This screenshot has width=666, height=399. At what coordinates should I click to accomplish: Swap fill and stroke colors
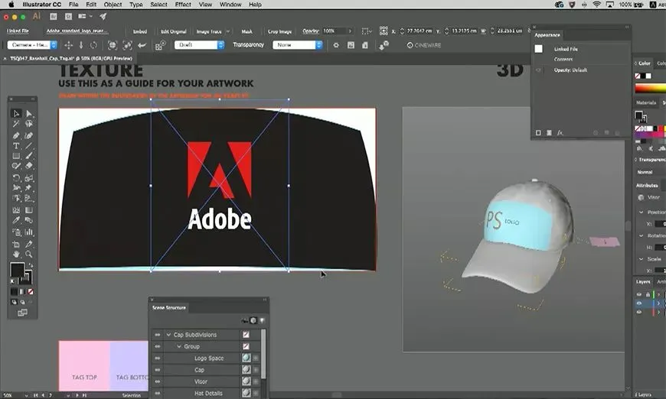pos(30,265)
